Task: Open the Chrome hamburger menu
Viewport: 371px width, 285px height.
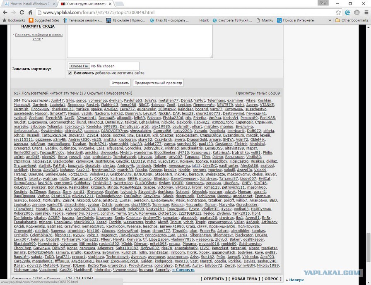Action: click(x=366, y=12)
